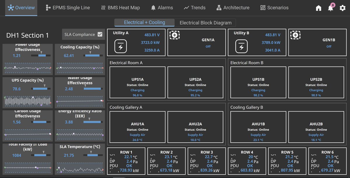Click Utility A current 3259.0 A

point(152,50)
